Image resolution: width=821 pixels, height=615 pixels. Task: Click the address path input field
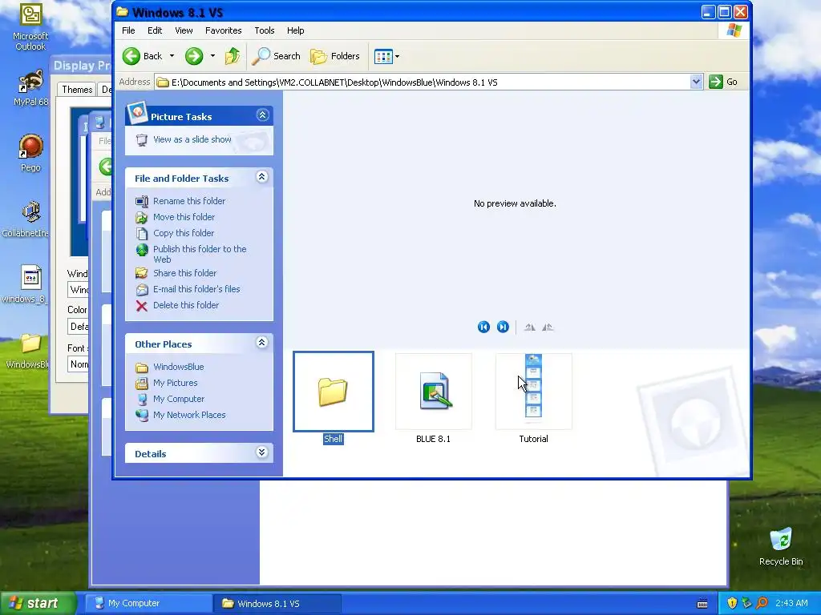tap(422, 82)
